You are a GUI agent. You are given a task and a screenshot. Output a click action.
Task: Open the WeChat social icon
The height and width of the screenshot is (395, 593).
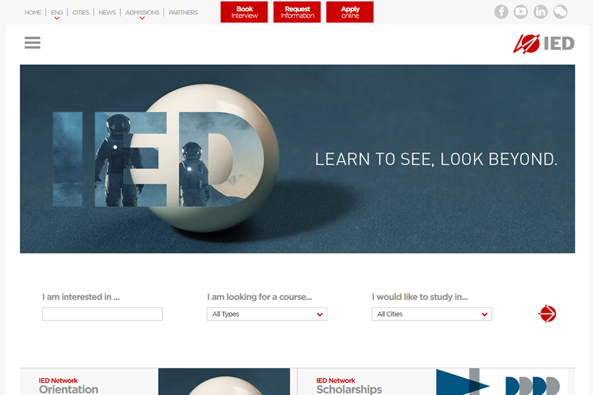coord(560,12)
